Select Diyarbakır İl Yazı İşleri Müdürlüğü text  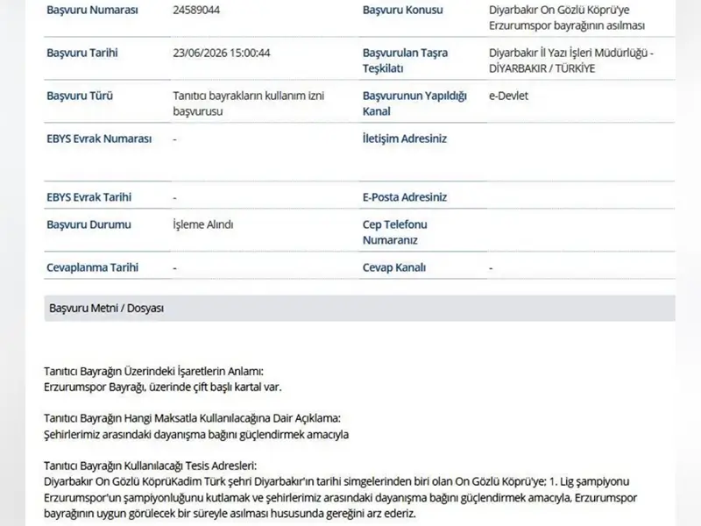click(x=568, y=53)
